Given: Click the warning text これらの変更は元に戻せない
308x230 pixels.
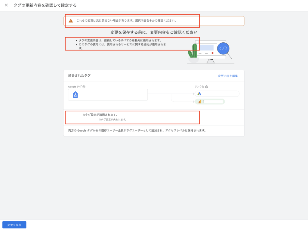Looking at the screenshot, I should pos(126,20).
